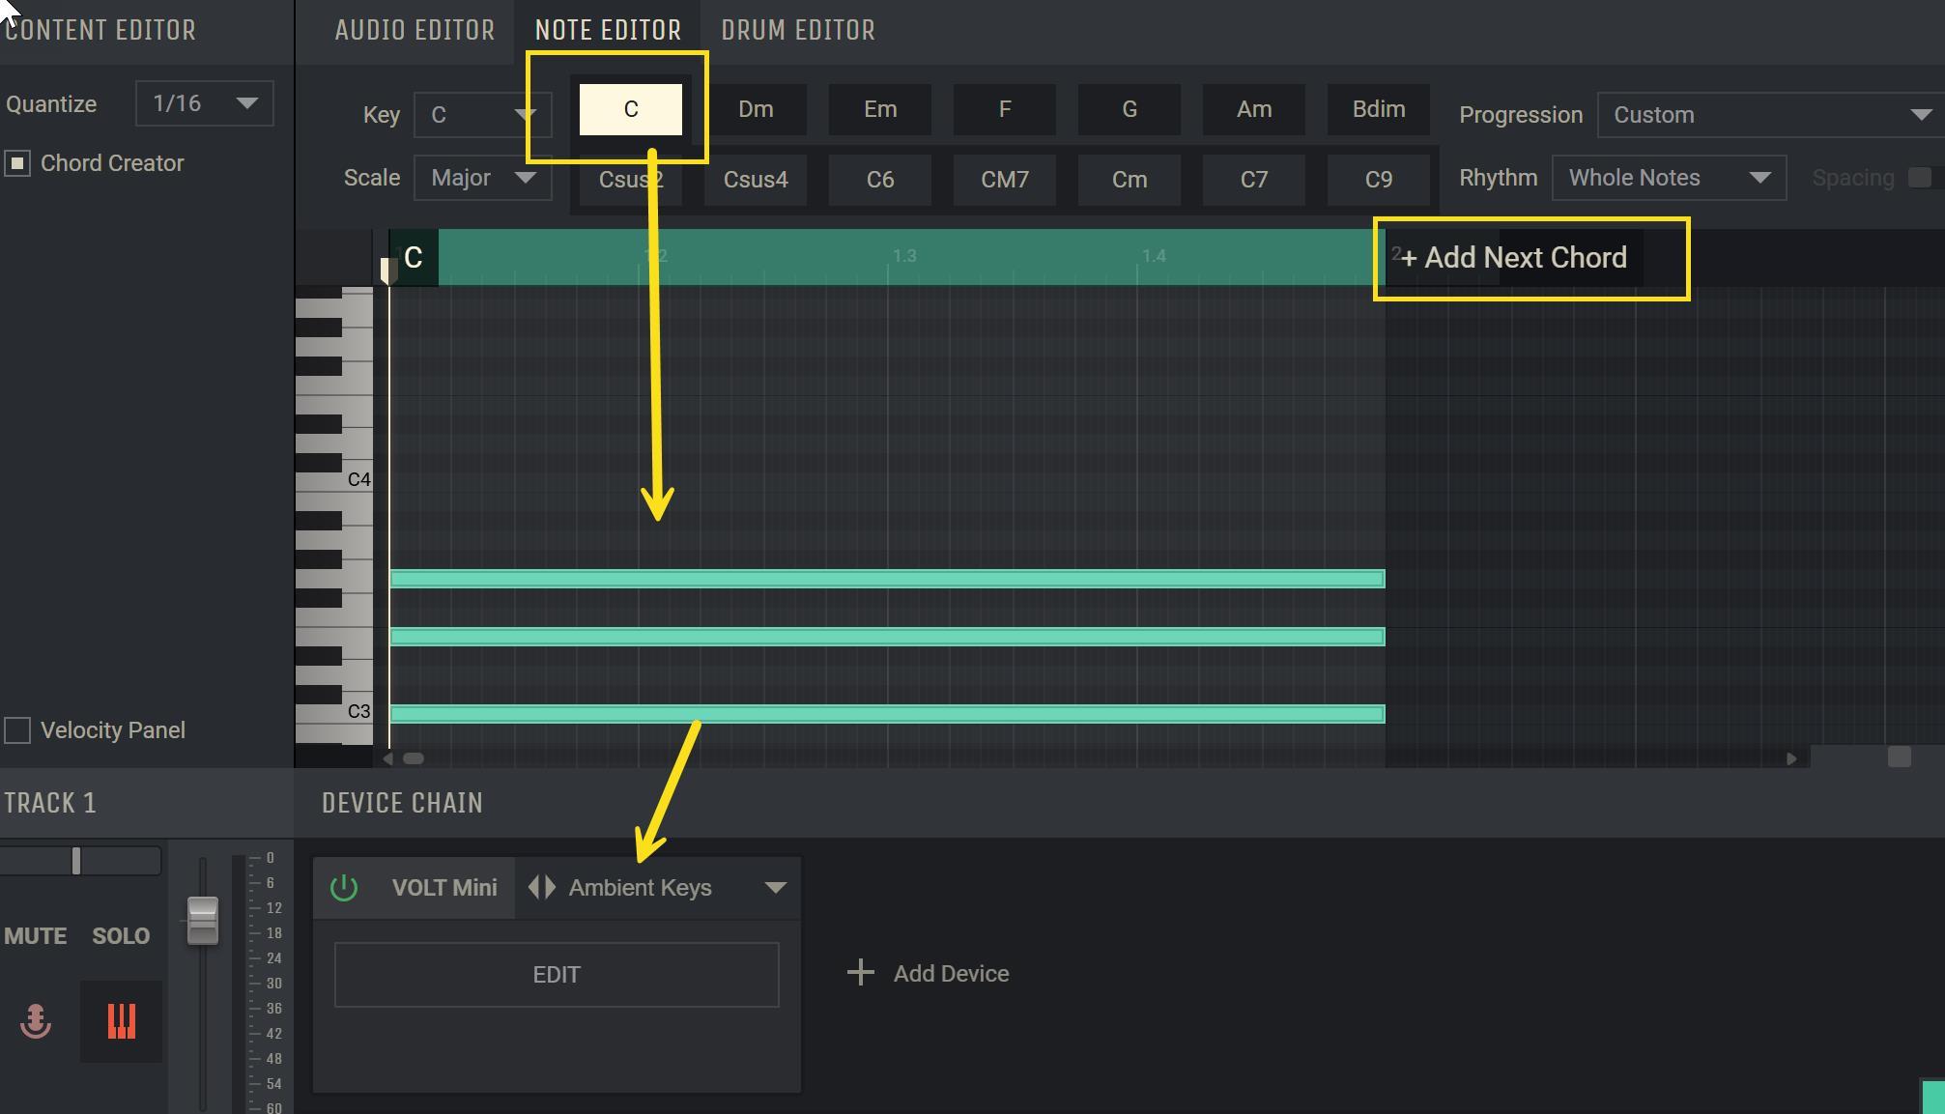Click the Mute button on Track 1
The image size is (1945, 1114).
tap(35, 935)
